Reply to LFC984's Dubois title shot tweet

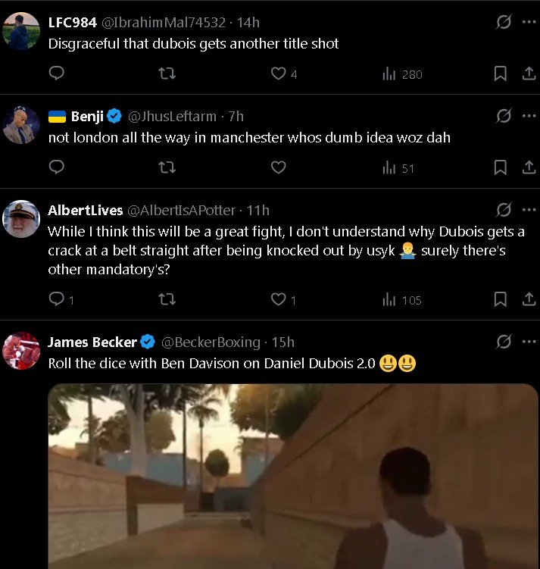pyautogui.click(x=56, y=73)
